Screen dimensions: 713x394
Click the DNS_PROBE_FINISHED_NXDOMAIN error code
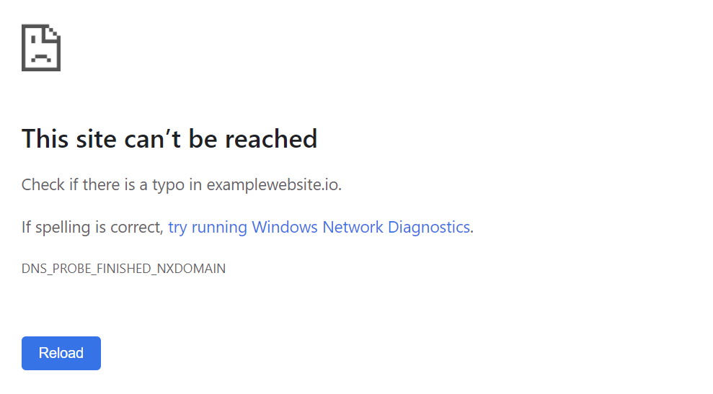[x=123, y=269]
